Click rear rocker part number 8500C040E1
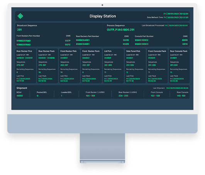This screenshot has height=175, width=205. point(83,44)
